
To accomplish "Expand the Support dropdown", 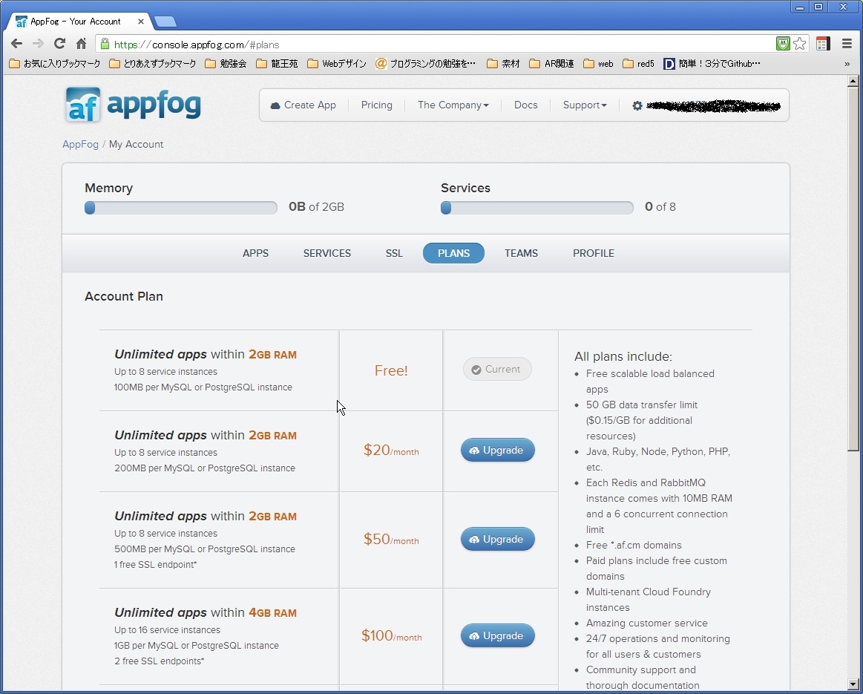I will (585, 105).
